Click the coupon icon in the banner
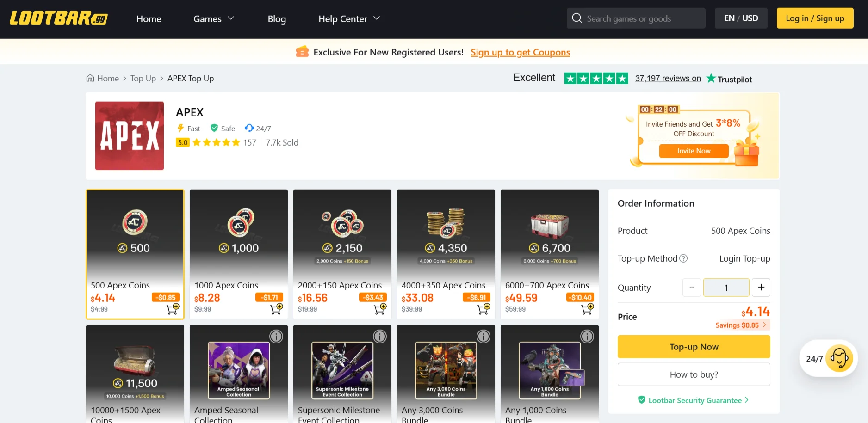This screenshot has height=423, width=868. pyautogui.click(x=302, y=51)
